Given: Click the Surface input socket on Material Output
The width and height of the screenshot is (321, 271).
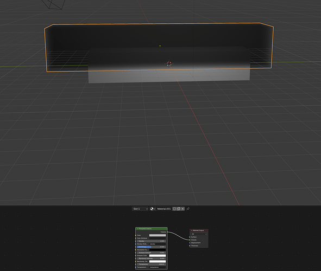Looking at the screenshot, I should 190,237.
